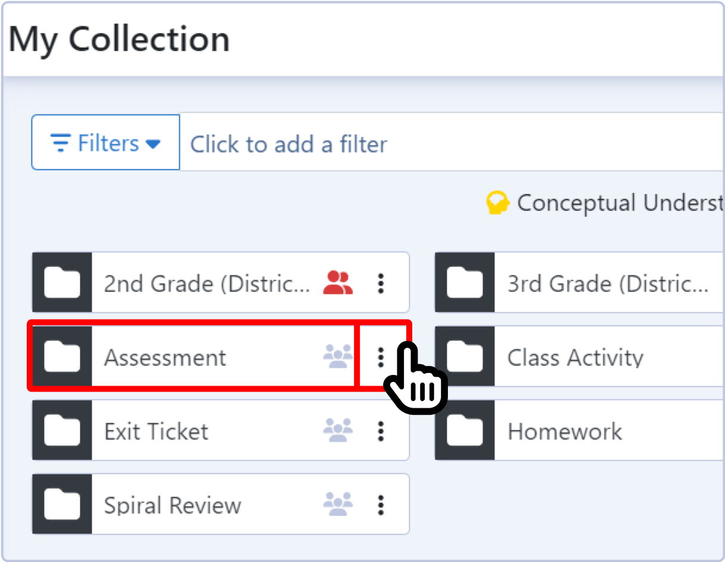Click the sharing icon on Exit Ticket folder

[338, 430]
